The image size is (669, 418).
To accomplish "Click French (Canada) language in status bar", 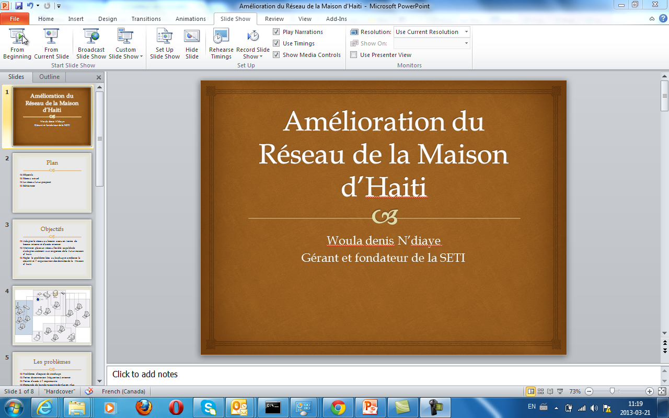I will tap(123, 391).
